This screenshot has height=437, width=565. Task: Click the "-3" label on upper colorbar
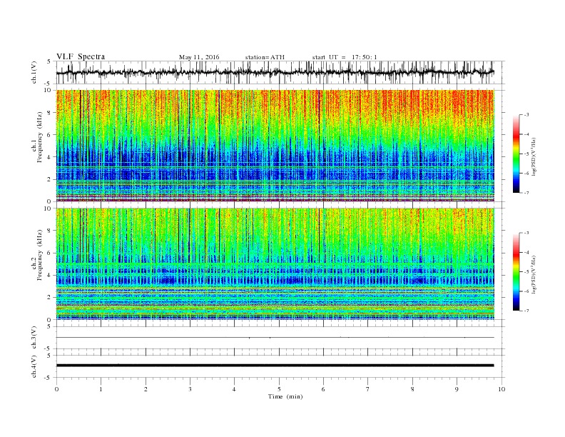[x=526, y=115]
